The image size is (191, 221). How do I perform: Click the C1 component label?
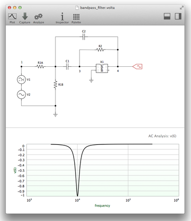67,61
